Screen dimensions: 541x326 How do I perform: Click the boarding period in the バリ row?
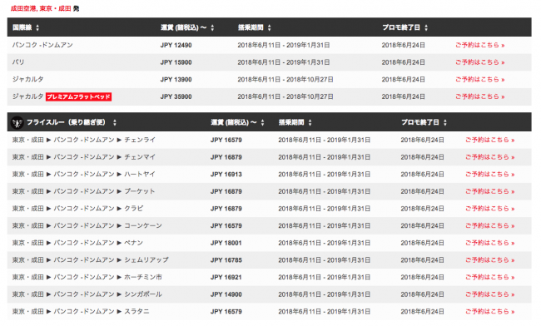click(x=284, y=62)
